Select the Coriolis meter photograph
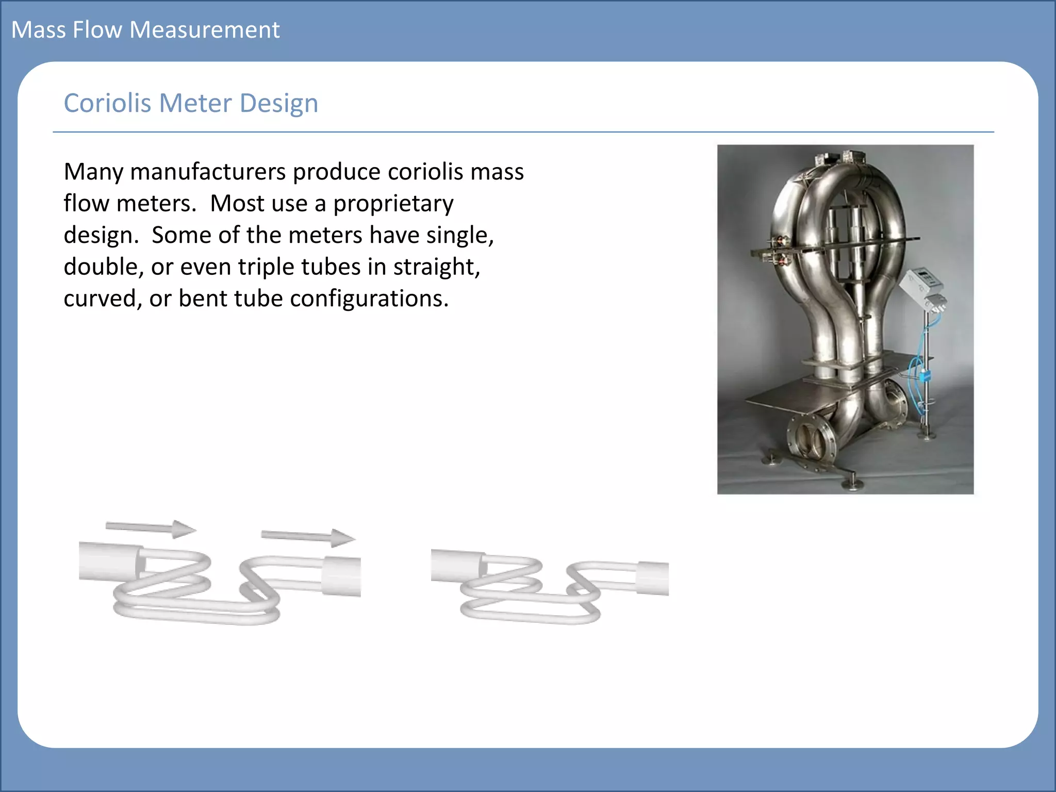Screen dimensions: 1056x792 click(x=845, y=319)
